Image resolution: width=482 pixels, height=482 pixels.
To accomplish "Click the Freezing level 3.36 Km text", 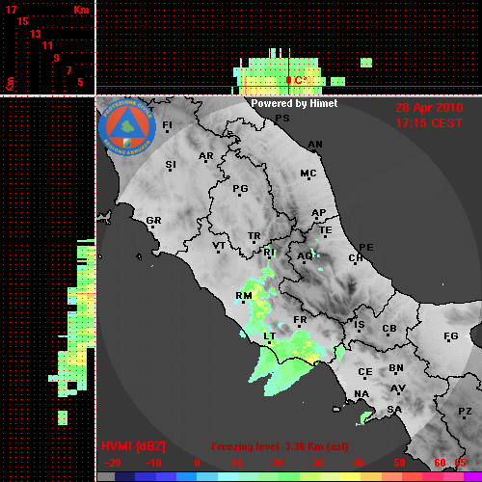I will tap(280, 446).
